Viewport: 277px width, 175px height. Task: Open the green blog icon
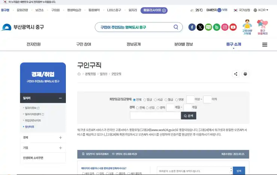pyautogui.click(x=217, y=27)
